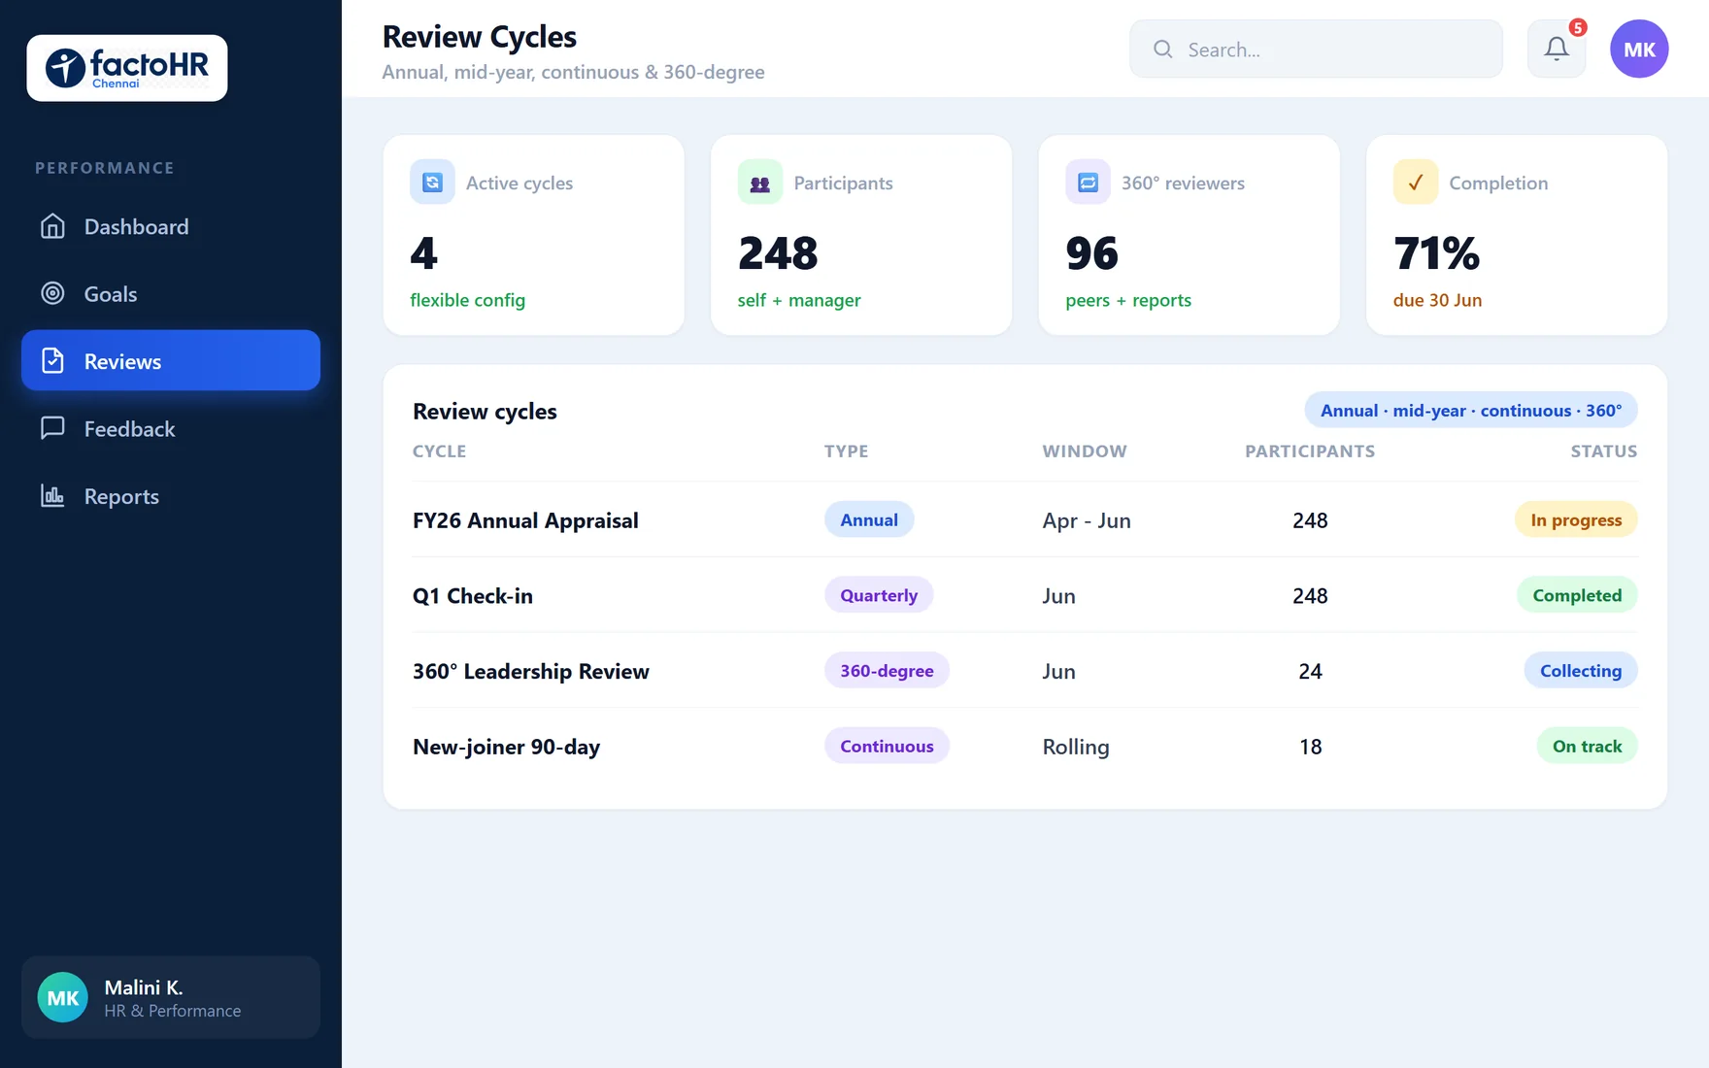
Task: Click the peers + reports caption
Action: [1128, 300]
